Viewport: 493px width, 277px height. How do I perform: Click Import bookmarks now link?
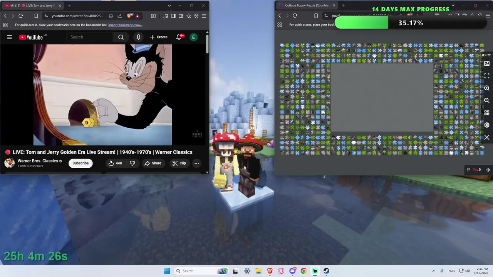(x=125, y=25)
